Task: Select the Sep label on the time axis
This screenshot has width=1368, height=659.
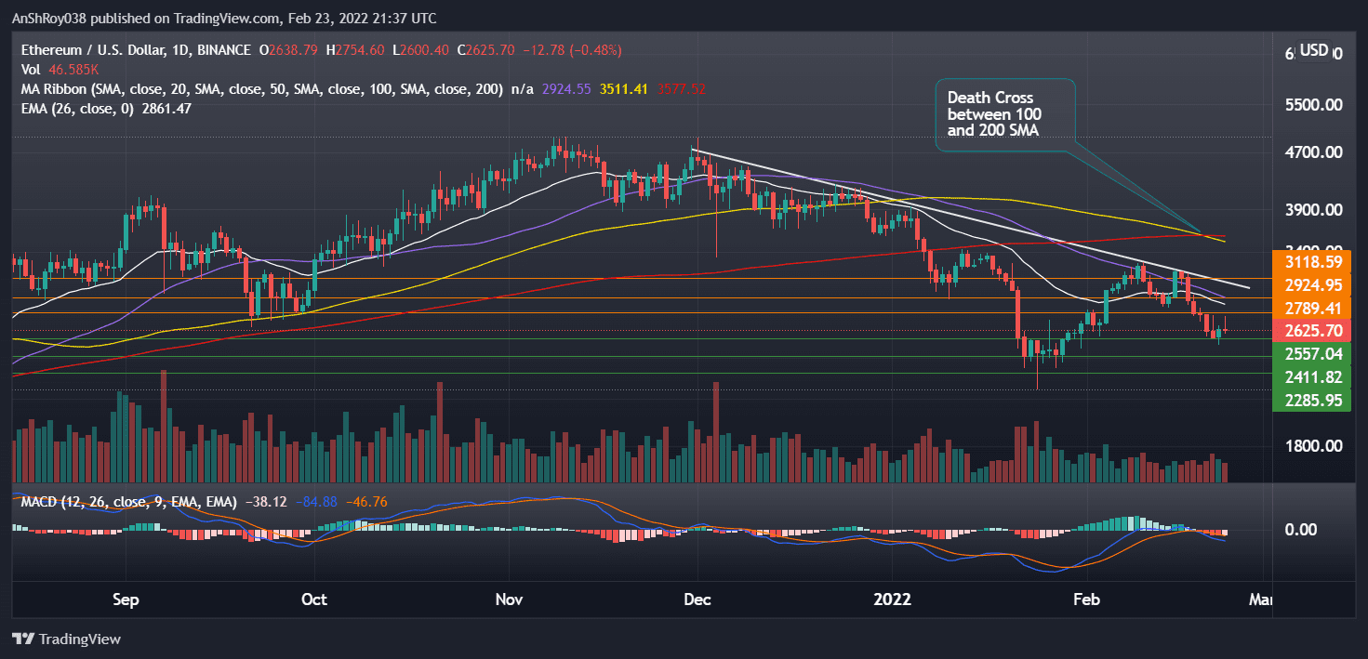Action: click(x=125, y=600)
